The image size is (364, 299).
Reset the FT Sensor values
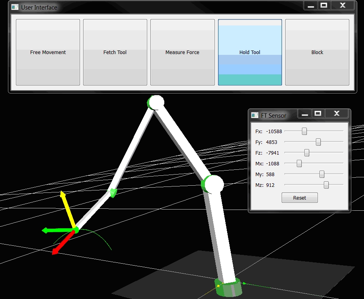[300, 198]
